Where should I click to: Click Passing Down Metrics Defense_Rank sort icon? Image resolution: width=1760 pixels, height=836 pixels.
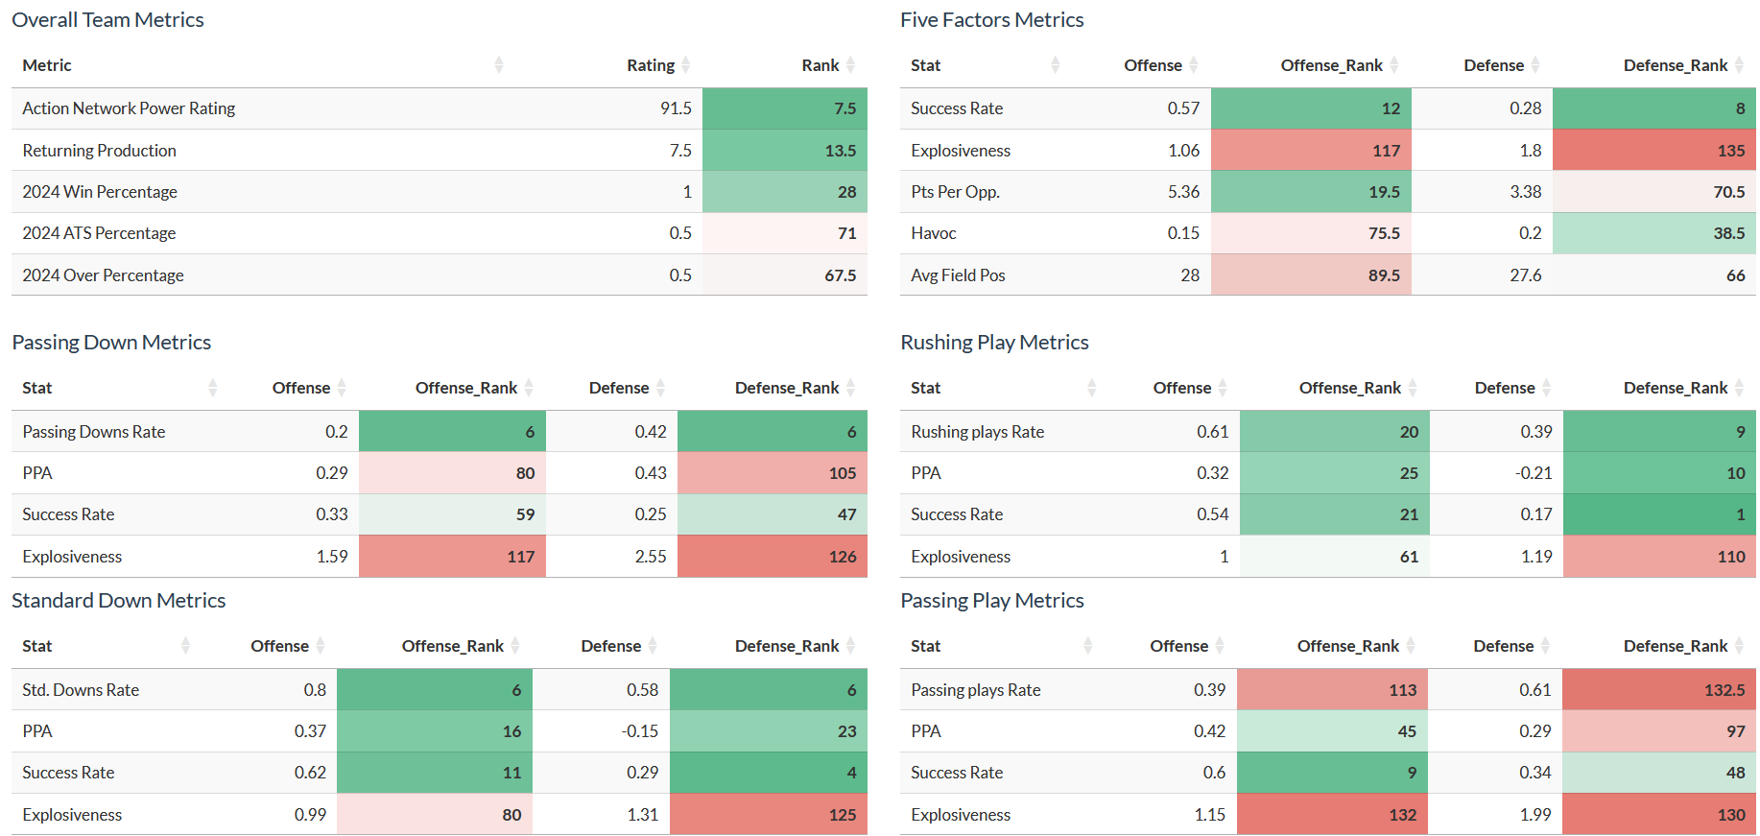coord(851,388)
